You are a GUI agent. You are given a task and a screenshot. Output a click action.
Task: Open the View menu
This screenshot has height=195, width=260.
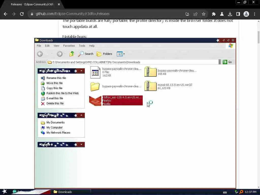coord(56,46)
